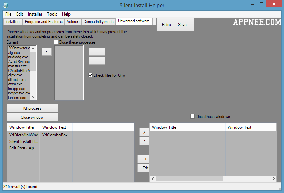Click horizontal scrollbar right arrow
Screen dimensions: 284x193
tap(274, 179)
